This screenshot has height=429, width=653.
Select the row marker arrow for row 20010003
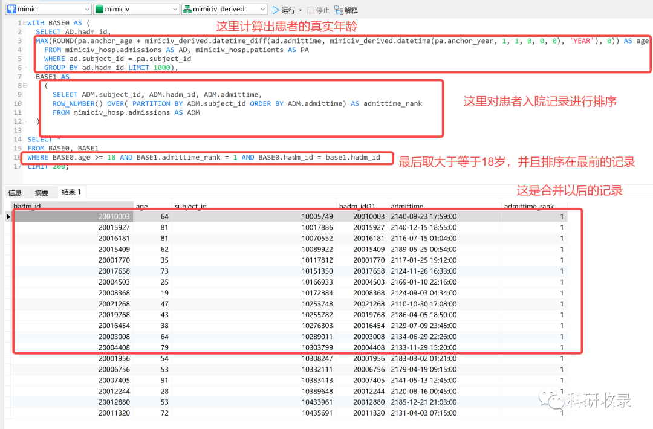(x=7, y=216)
